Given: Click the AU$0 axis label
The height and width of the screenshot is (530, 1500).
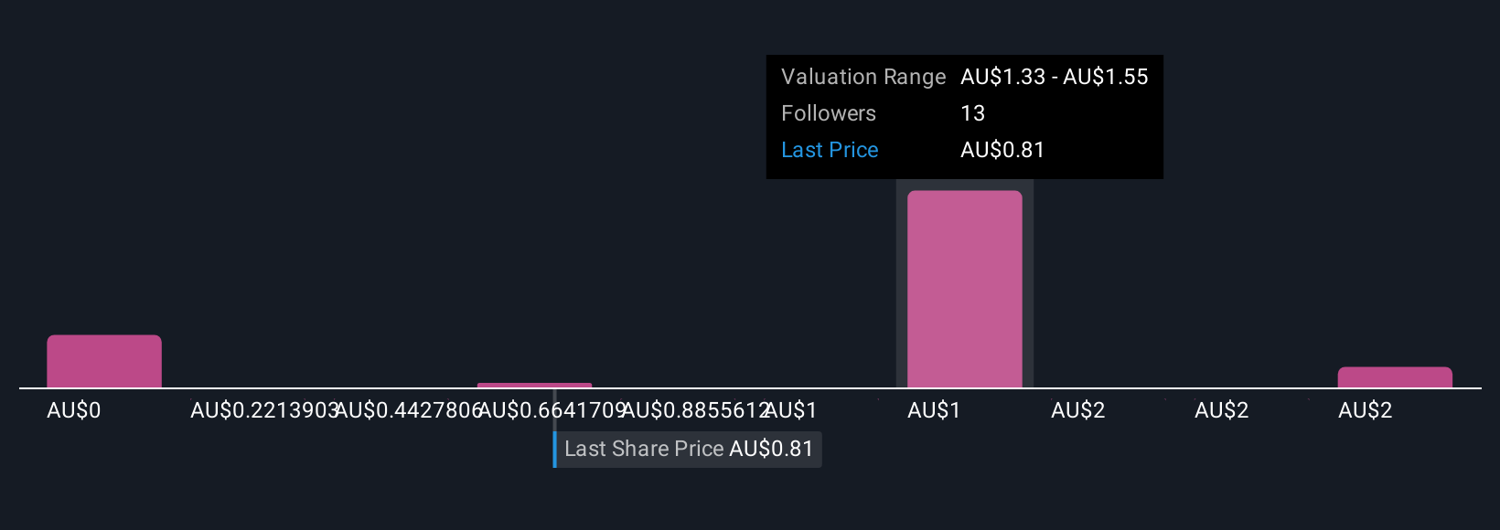Looking at the screenshot, I should pos(74,410).
